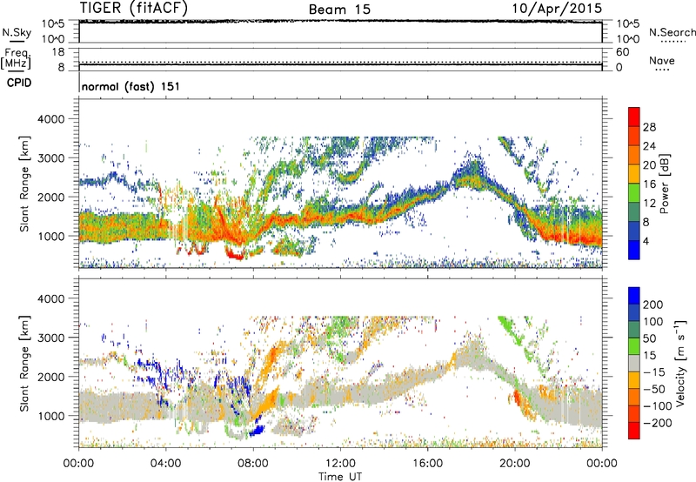Screen dimensions: 696x482
Task: Click the dotted Nave line in Freq. panel
Action: 340,62
